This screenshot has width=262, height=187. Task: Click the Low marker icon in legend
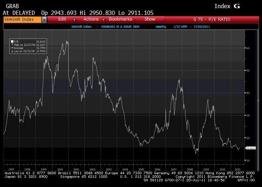tap(12, 51)
